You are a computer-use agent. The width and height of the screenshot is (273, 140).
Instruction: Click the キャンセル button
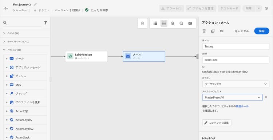click(242, 31)
